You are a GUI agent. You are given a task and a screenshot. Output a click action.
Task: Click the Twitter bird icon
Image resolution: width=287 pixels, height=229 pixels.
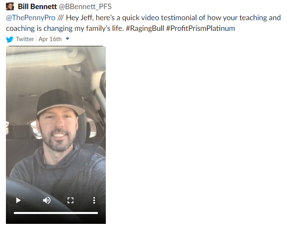pos(9,39)
